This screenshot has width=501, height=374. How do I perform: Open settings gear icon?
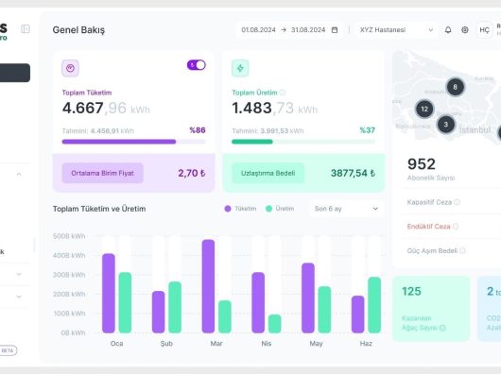pos(465,30)
